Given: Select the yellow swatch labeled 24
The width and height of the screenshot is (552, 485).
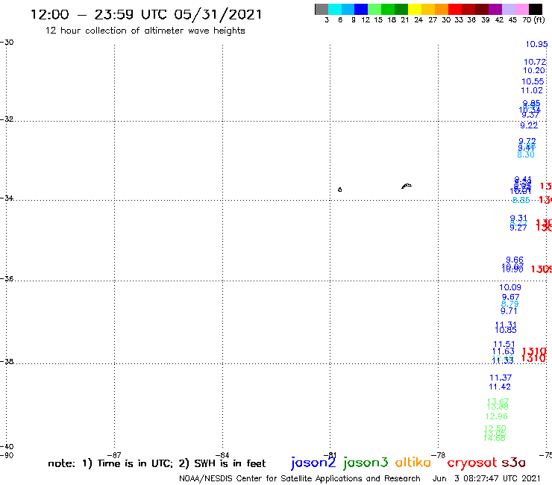Looking at the screenshot, I should tap(415, 9).
